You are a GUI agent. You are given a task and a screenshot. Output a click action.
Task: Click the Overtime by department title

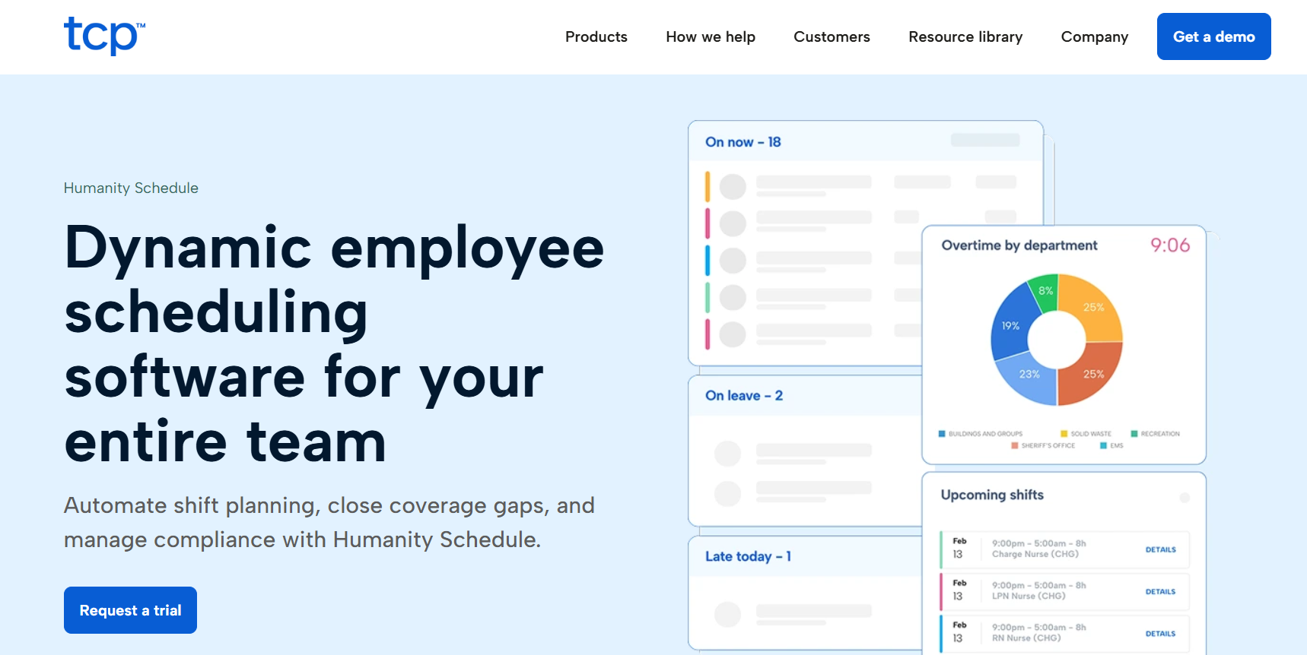click(1019, 245)
